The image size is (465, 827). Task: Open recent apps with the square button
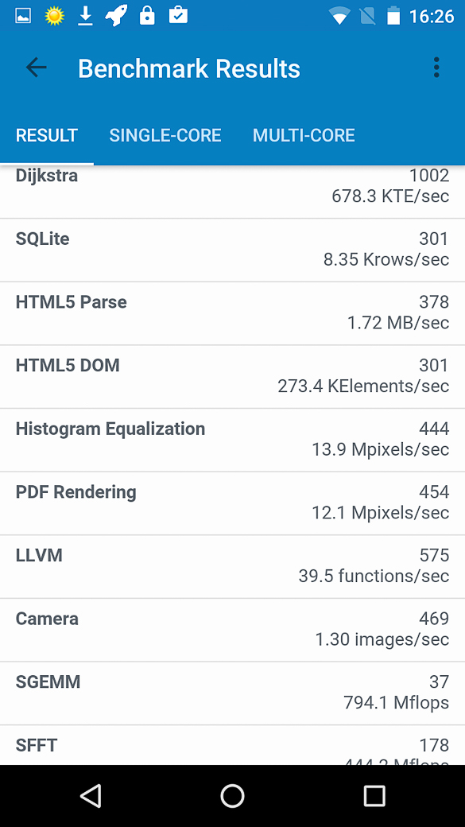pyautogui.click(x=374, y=795)
